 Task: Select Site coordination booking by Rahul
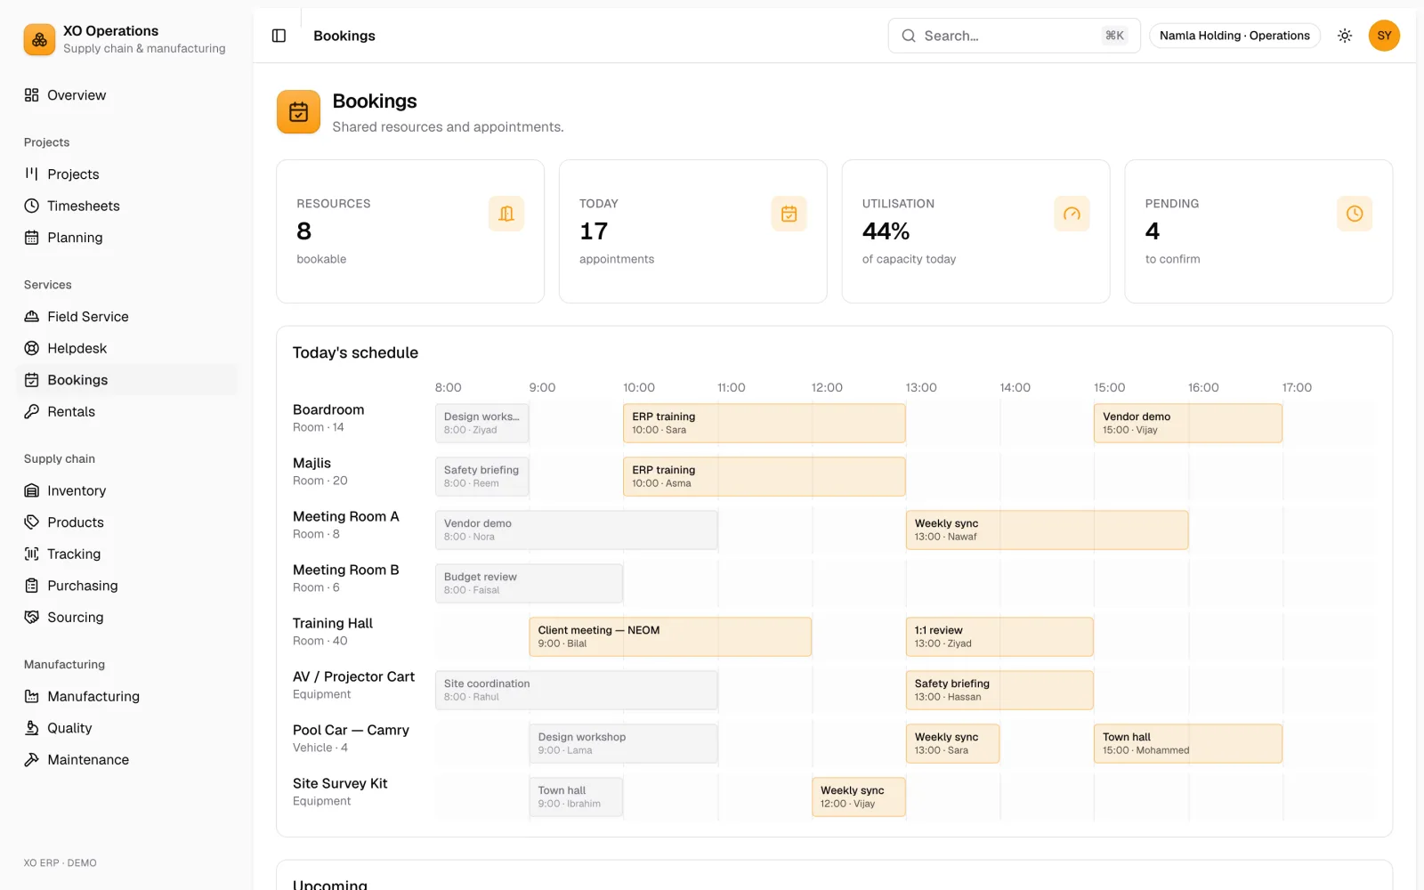pyautogui.click(x=577, y=690)
